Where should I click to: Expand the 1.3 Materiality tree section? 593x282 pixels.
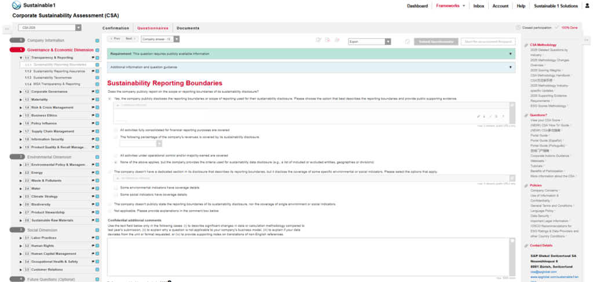tap(20, 100)
